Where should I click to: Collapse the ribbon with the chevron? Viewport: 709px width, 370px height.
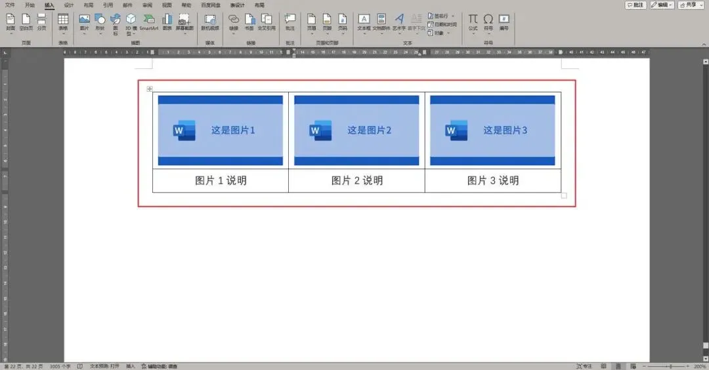click(704, 44)
